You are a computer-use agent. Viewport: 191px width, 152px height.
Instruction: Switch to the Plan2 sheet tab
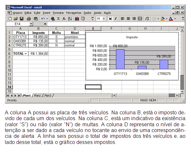coord(37,96)
